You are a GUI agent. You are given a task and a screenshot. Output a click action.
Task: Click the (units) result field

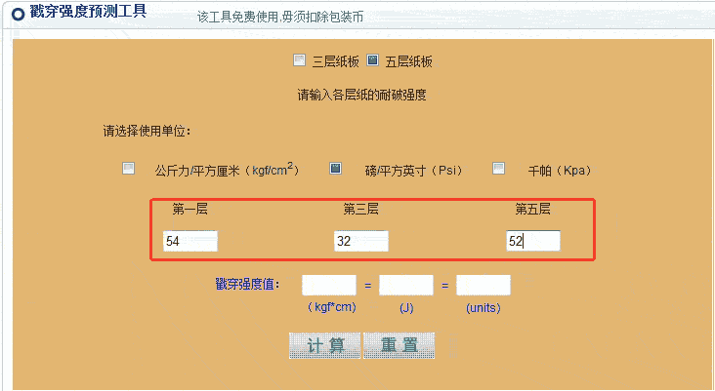(483, 285)
